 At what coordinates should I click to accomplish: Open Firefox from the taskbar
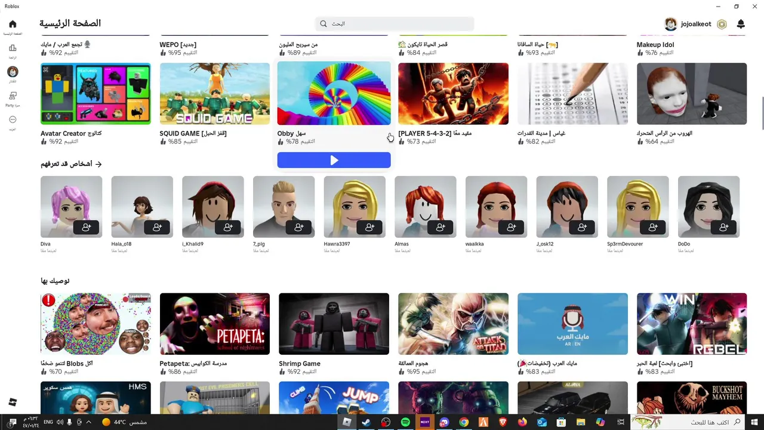(x=522, y=422)
